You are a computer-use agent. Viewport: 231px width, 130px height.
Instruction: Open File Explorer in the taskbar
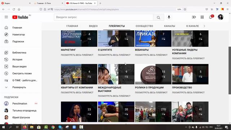tap(32, 127)
